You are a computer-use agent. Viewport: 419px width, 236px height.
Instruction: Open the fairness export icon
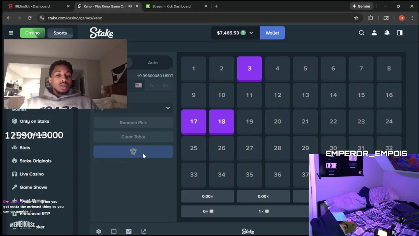tap(144, 231)
